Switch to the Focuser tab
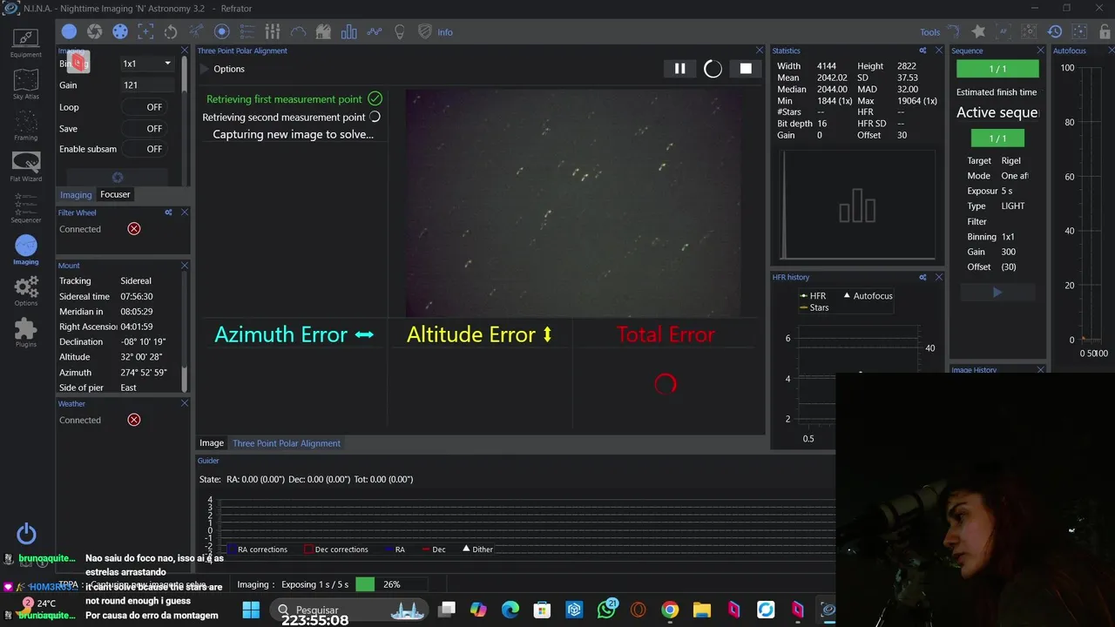 pos(115,194)
